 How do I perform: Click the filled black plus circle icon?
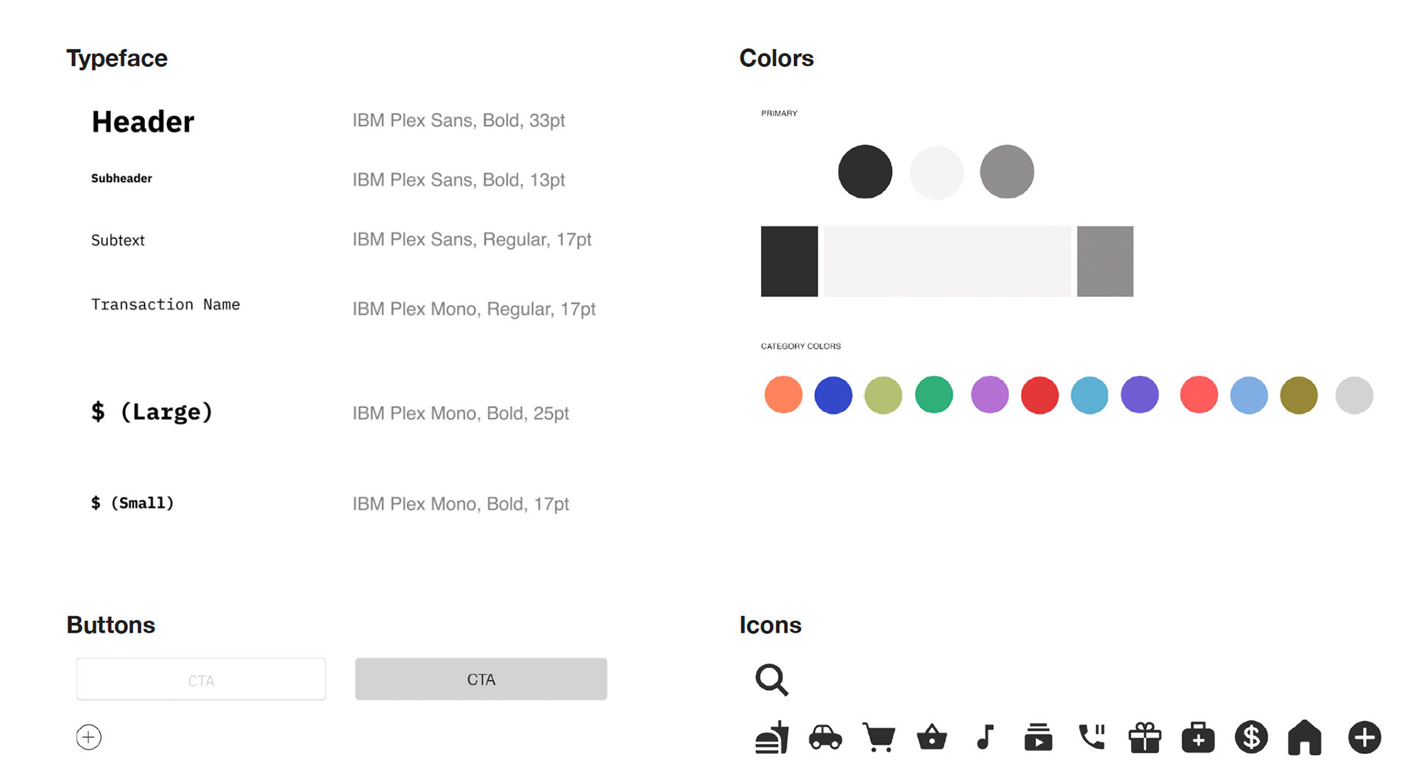(x=1364, y=737)
